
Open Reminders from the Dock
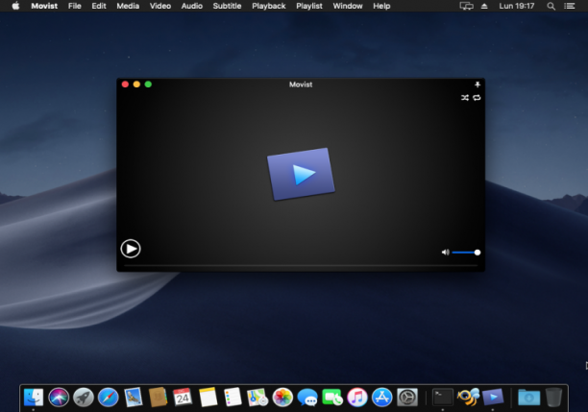coord(233,398)
